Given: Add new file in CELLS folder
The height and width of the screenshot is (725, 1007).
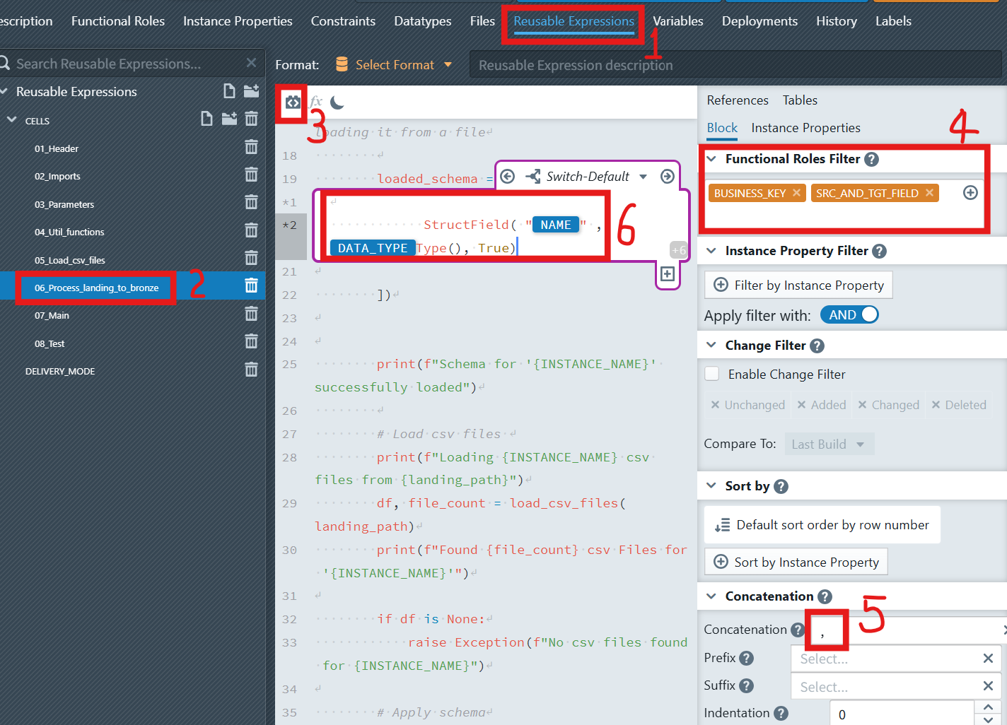Looking at the screenshot, I should [x=206, y=119].
